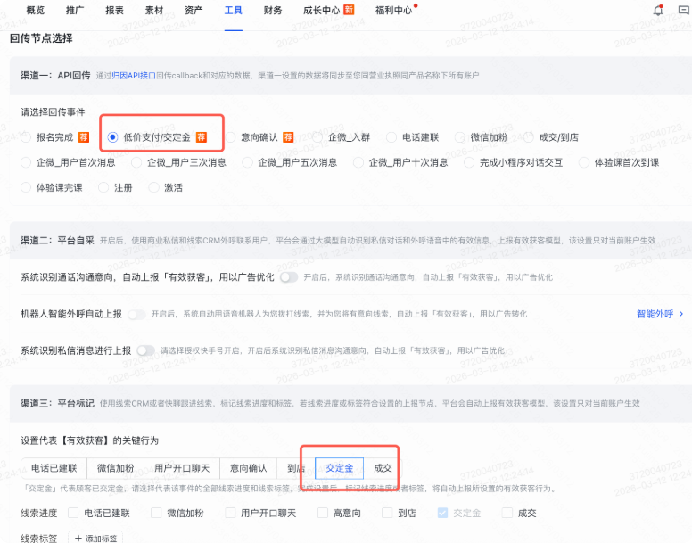692x543 pixels.
Task: Check the 高意向 lead progress box
Action: [323, 513]
